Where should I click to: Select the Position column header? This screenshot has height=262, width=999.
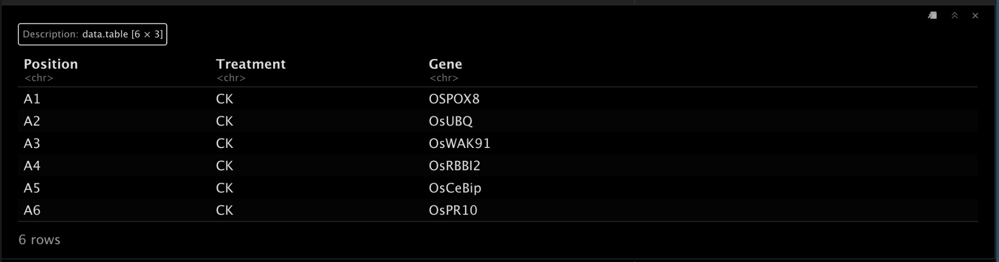51,64
